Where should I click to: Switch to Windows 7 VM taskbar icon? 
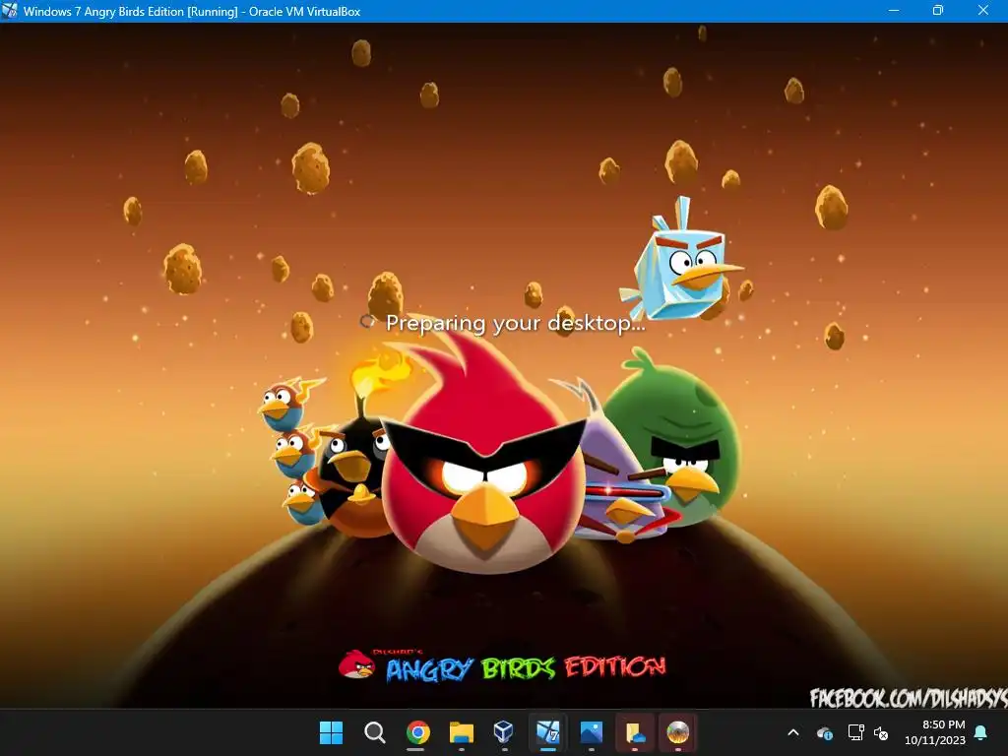click(547, 731)
